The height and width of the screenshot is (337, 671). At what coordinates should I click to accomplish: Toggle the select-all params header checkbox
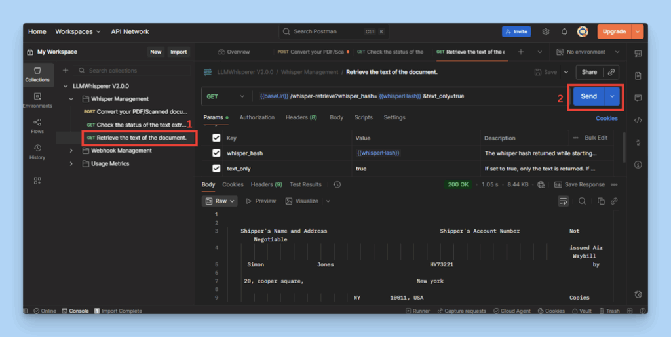216,138
